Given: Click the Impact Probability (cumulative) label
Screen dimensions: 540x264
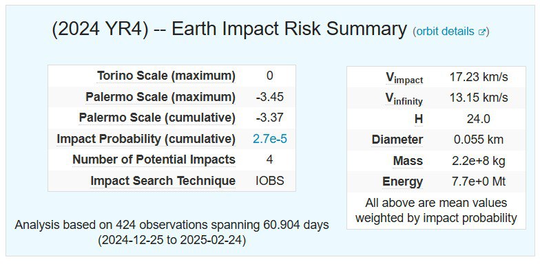Looking at the screenshot, I should tap(146, 139).
